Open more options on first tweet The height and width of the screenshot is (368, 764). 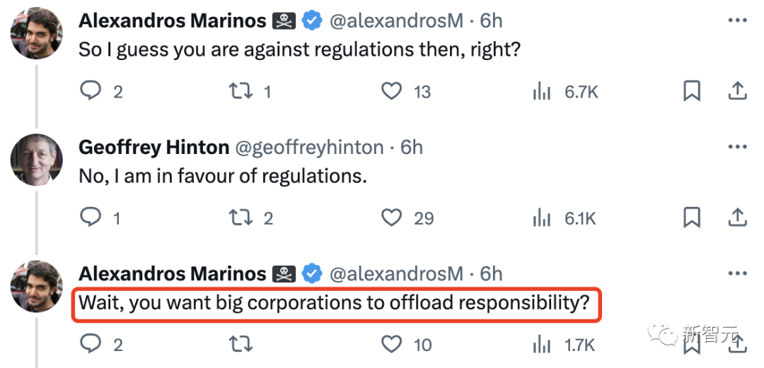tap(737, 20)
